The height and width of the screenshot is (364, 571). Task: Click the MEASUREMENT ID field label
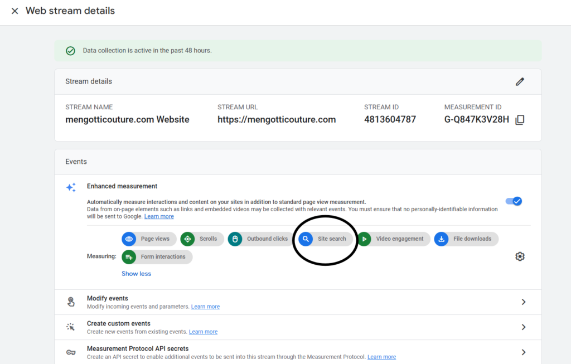coord(473,108)
